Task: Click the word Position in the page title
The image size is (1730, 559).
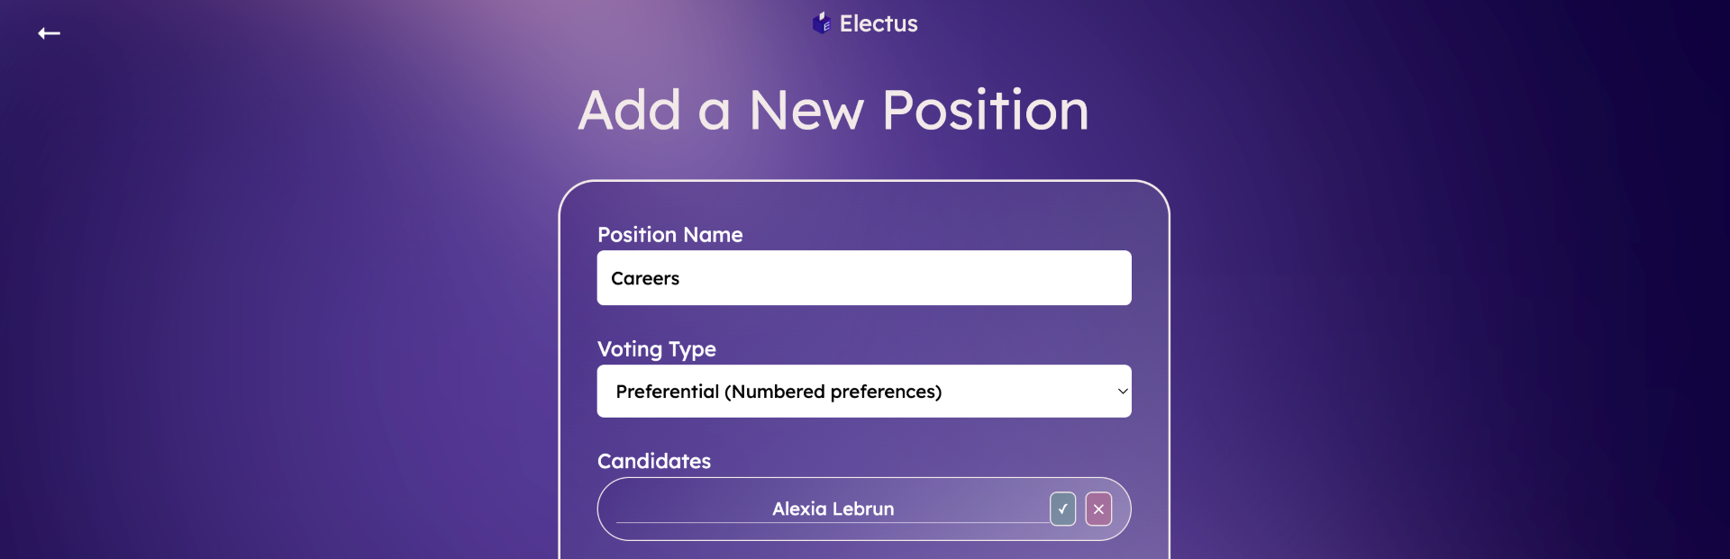Action: 985,110
